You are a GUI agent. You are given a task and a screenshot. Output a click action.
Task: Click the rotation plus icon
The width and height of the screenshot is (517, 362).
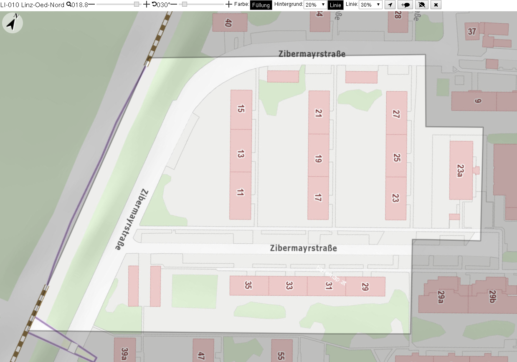[228, 4]
